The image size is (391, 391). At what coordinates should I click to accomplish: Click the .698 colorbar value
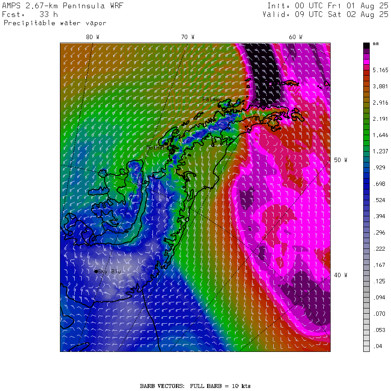(379, 184)
